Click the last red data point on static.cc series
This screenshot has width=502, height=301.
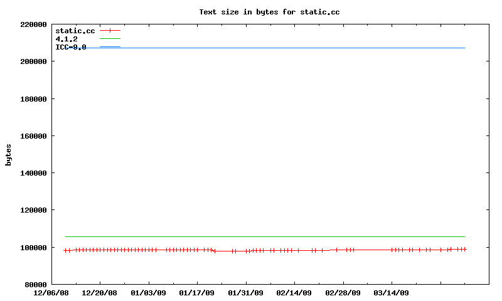pyautogui.click(x=464, y=249)
